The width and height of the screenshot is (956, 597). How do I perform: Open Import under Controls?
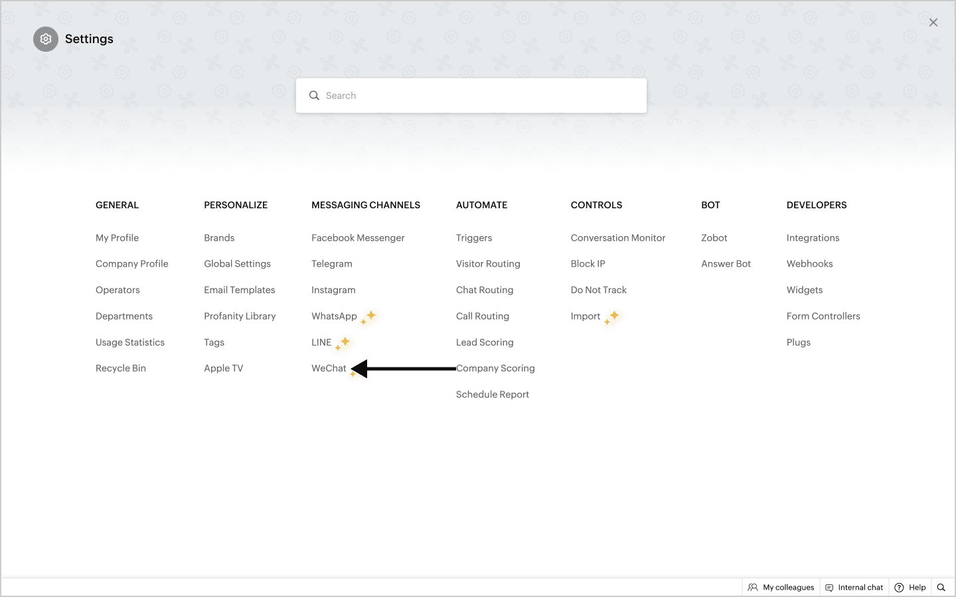(586, 316)
